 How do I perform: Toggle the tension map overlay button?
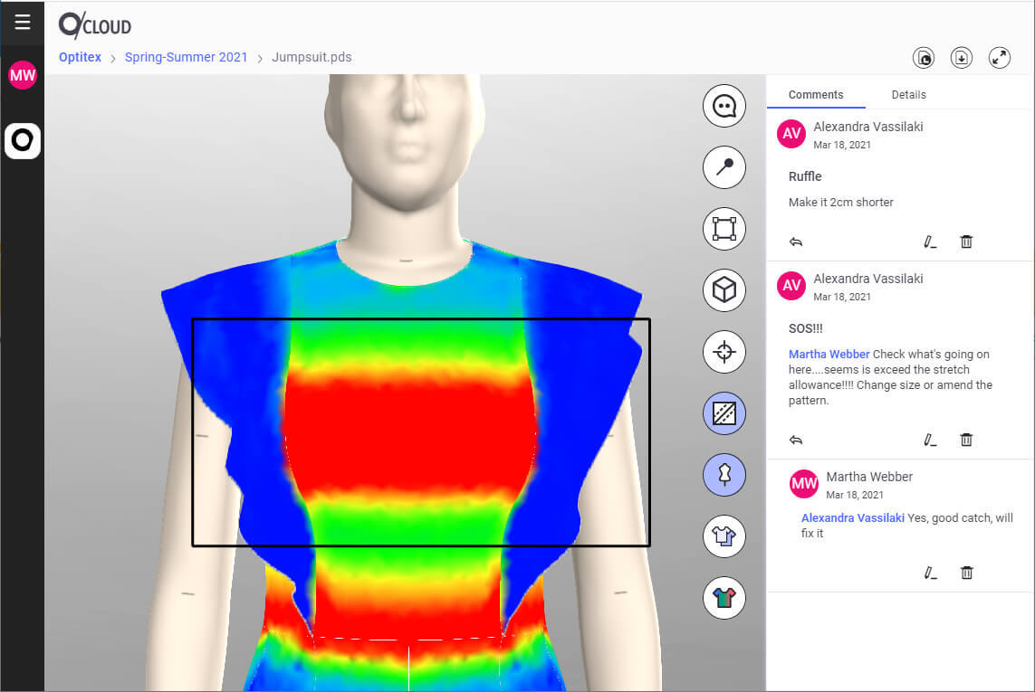click(724, 413)
